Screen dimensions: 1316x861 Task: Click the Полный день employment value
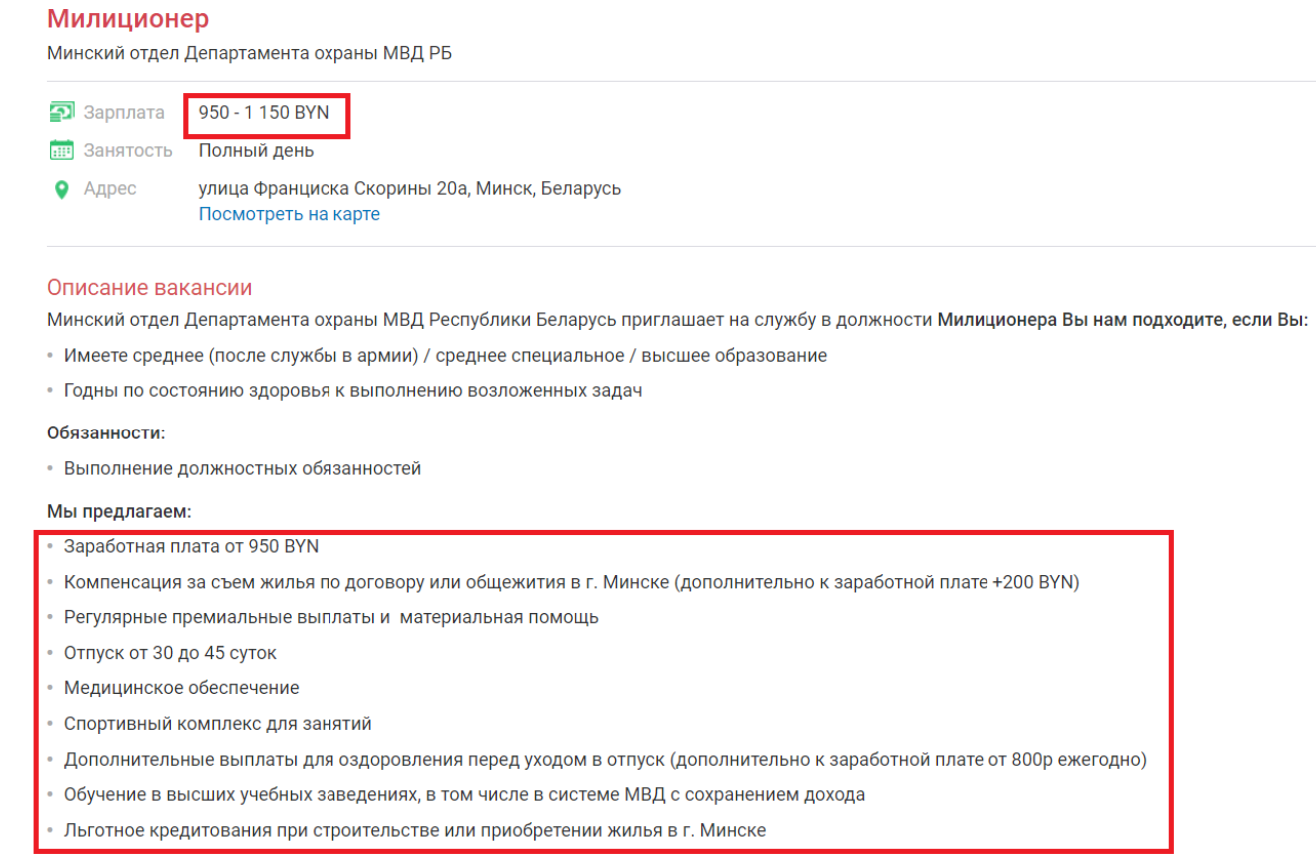pos(256,151)
